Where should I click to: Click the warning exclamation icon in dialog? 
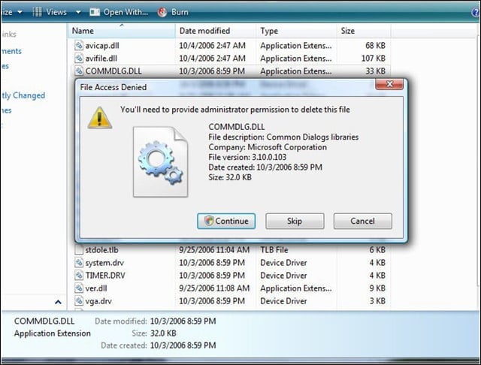[x=99, y=118]
